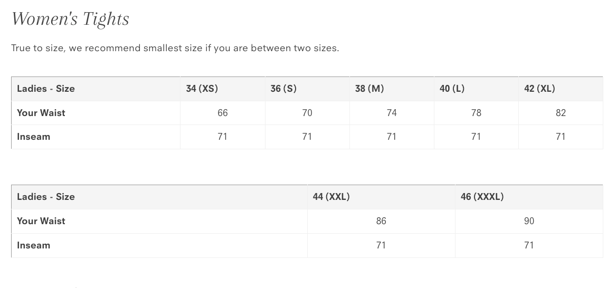Image resolution: width=607 pixels, height=288 pixels.
Task: Select waist measurement 74 for M
Action: click(392, 113)
